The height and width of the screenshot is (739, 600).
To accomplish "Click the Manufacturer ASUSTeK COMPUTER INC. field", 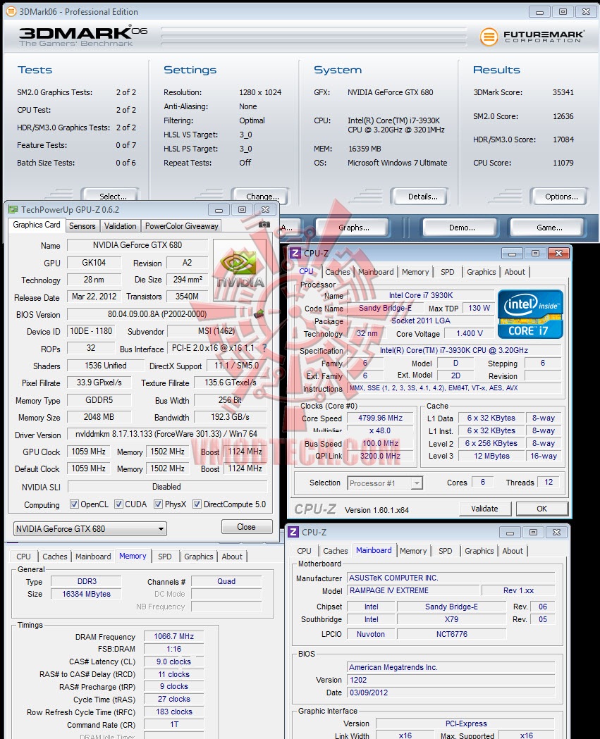I will [x=451, y=578].
